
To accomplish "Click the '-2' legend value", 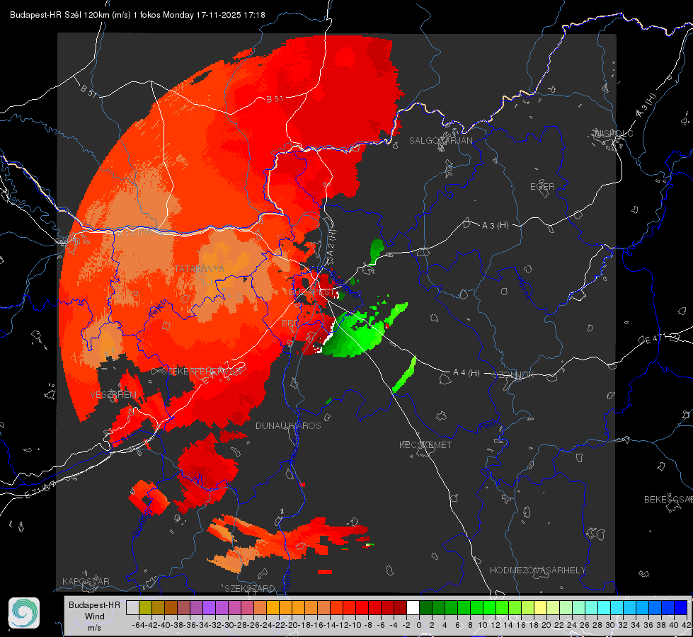I will click(x=406, y=625).
